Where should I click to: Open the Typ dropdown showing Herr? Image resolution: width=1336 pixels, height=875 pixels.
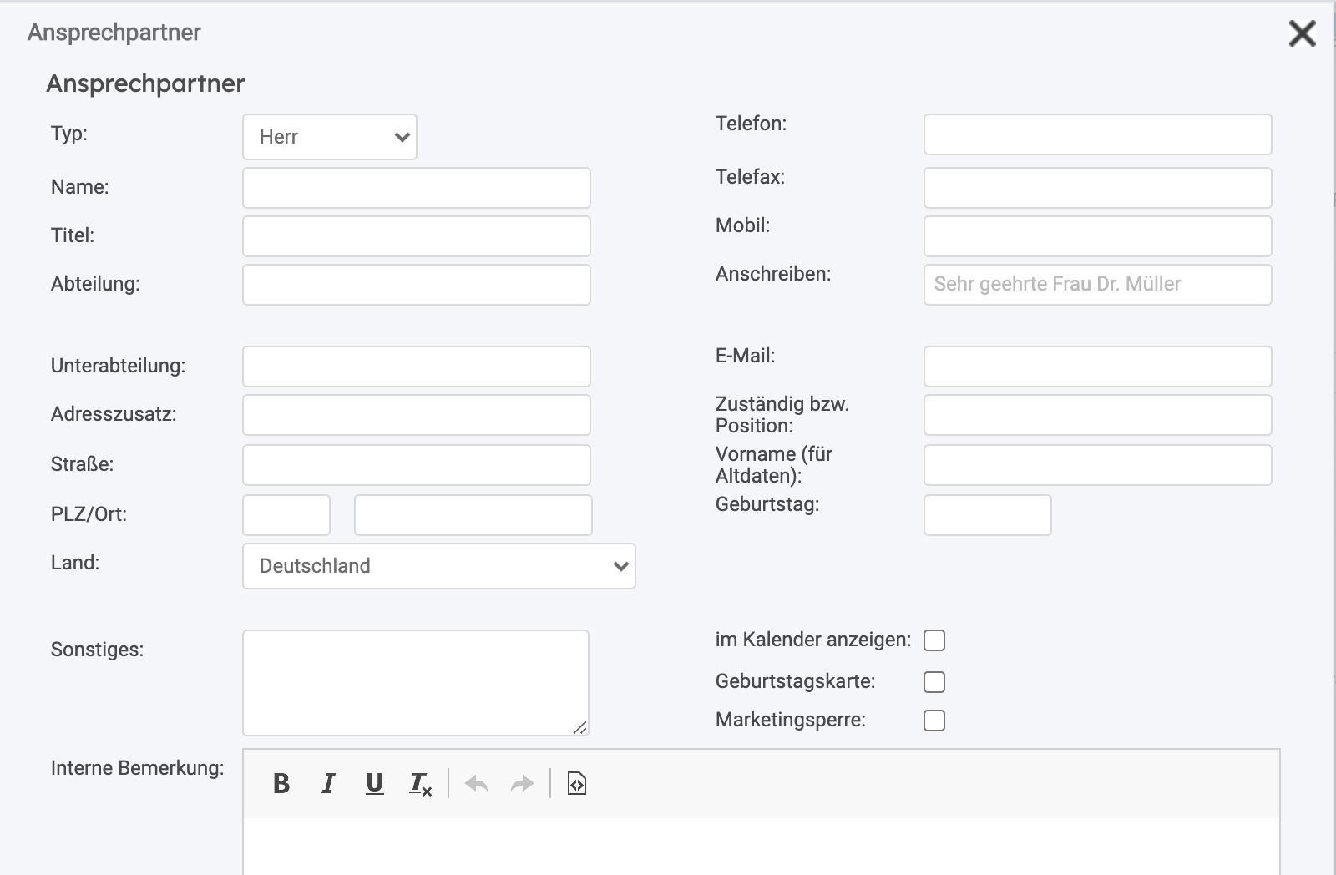[x=330, y=137]
